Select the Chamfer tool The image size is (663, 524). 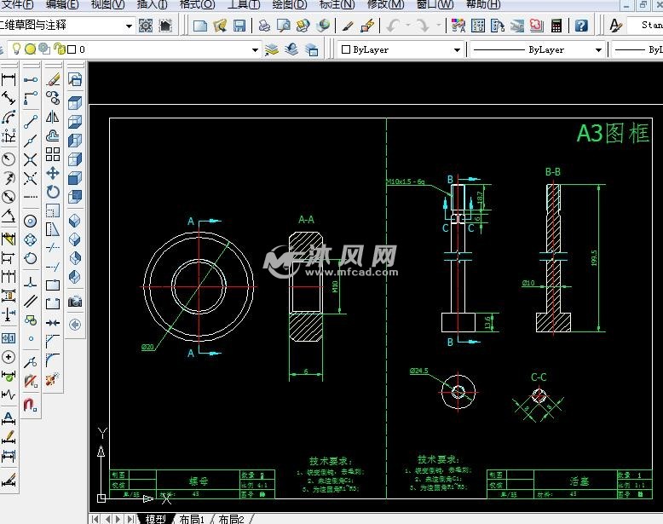tap(53, 341)
